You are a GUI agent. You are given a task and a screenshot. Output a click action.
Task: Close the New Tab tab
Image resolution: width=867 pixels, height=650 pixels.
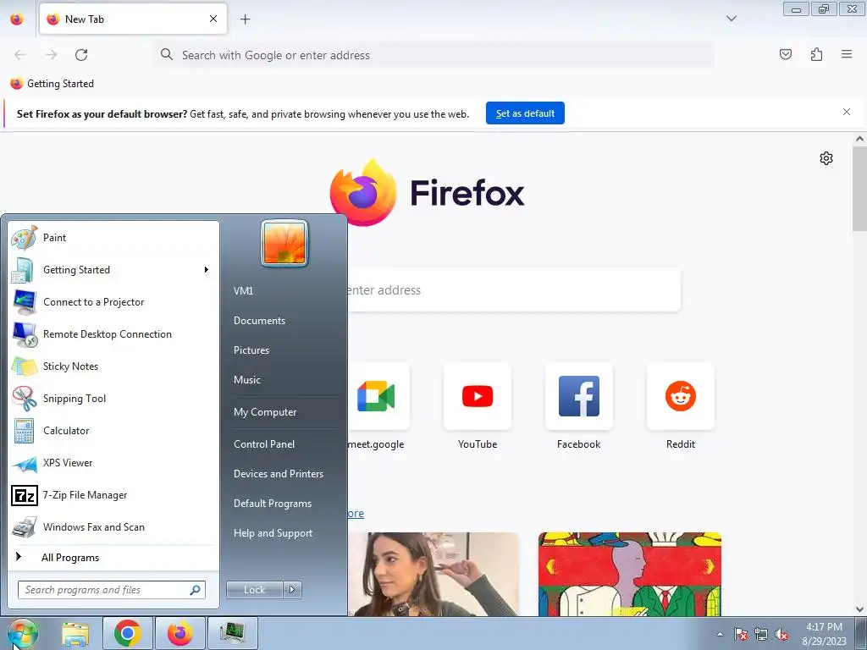213,19
